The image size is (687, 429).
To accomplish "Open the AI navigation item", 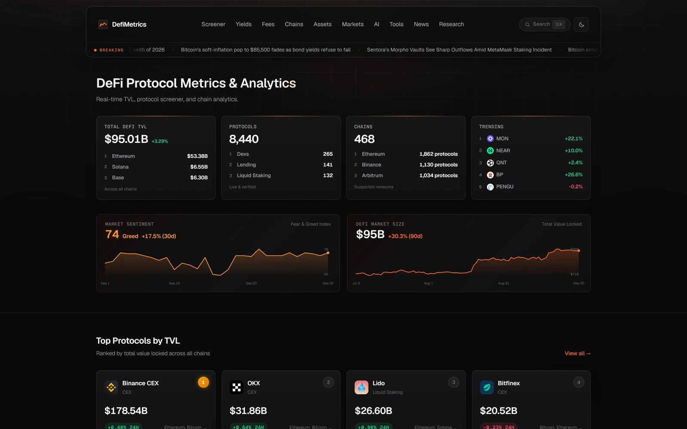I will (x=377, y=24).
